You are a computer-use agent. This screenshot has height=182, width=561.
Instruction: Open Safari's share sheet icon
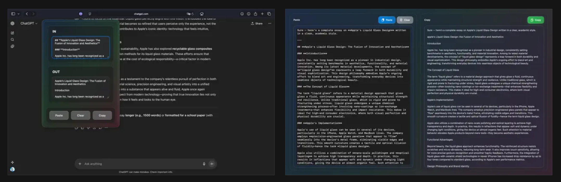tap(256, 14)
